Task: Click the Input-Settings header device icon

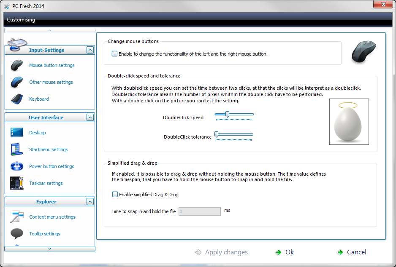Action: [17, 45]
